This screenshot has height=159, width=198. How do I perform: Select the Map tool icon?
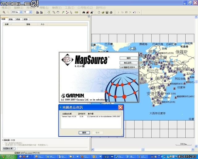(49, 12)
